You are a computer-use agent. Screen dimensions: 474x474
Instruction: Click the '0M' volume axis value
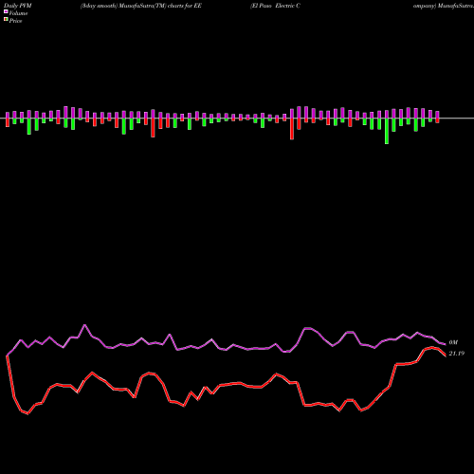tap(453, 342)
